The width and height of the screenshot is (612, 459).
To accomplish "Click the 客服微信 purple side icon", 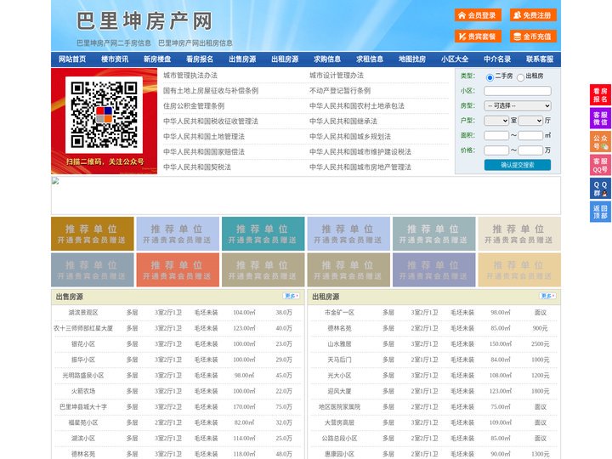I will click(600, 118).
